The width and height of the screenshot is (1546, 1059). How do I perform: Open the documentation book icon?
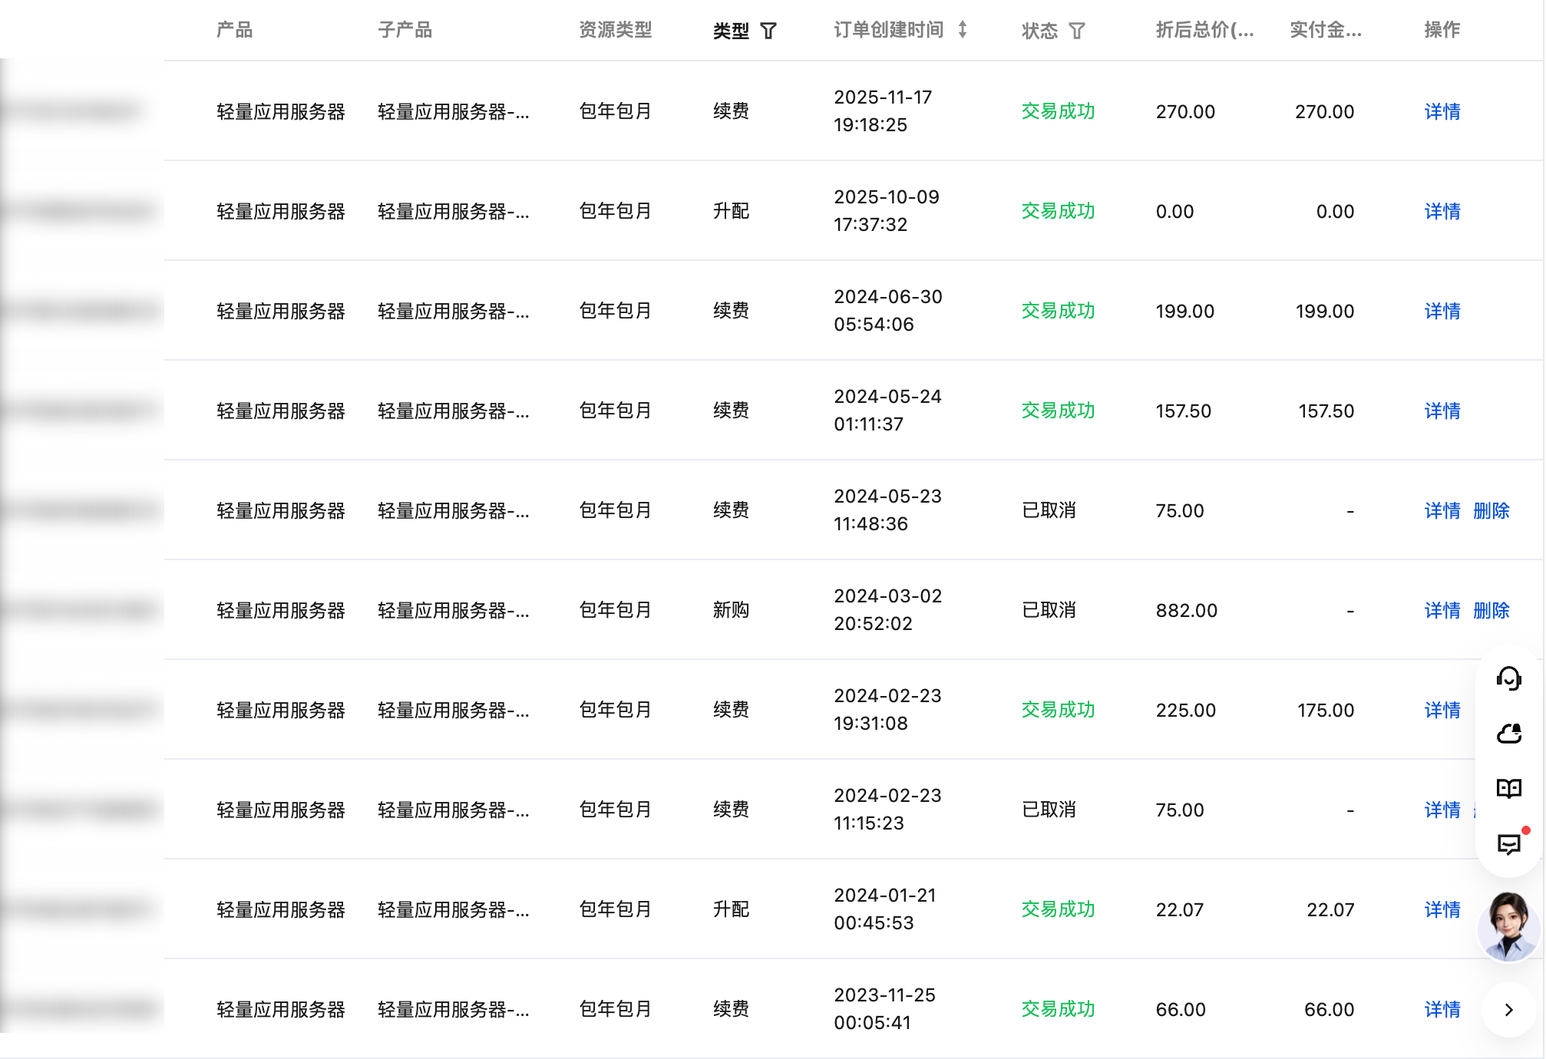1509,789
